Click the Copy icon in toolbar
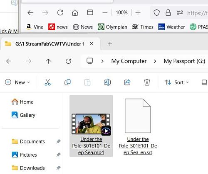This screenshot has height=174, width=208. [x=67, y=82]
